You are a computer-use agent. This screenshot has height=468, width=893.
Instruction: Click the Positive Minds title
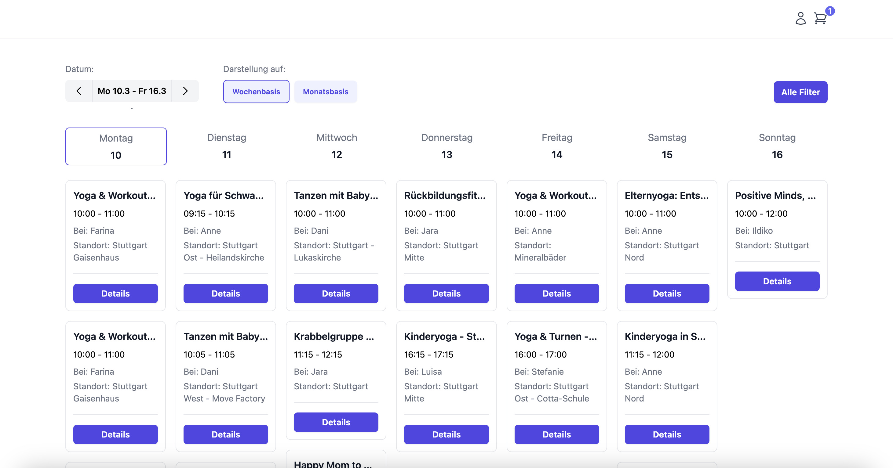[775, 195]
